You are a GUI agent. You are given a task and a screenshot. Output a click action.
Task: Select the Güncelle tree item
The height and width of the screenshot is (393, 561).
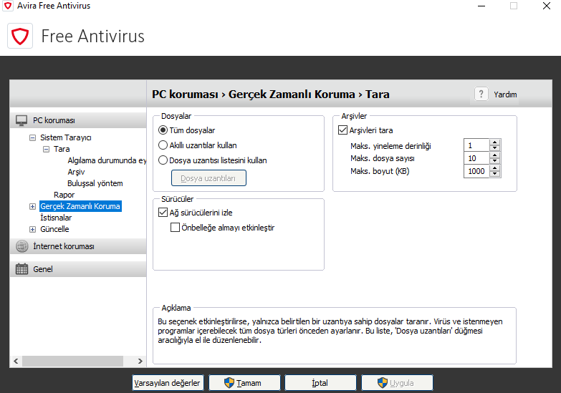pos(54,229)
